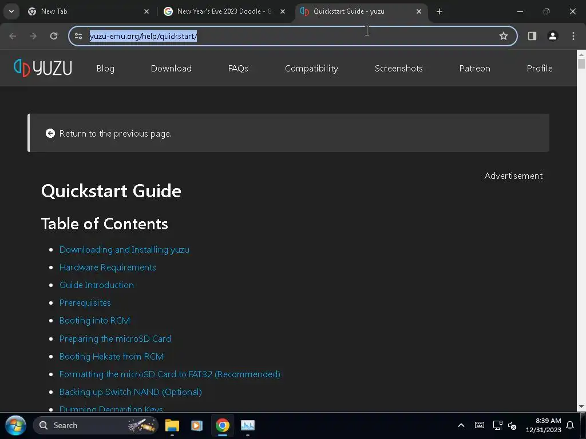Open the Windows Start button
Image resolution: width=586 pixels, height=439 pixels.
coord(15,425)
